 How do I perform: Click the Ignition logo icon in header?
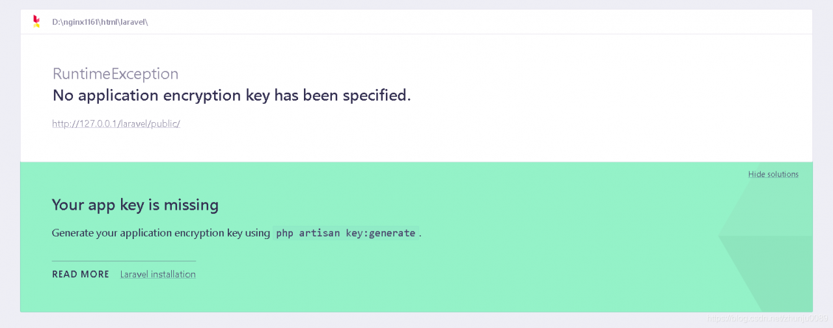(x=36, y=21)
